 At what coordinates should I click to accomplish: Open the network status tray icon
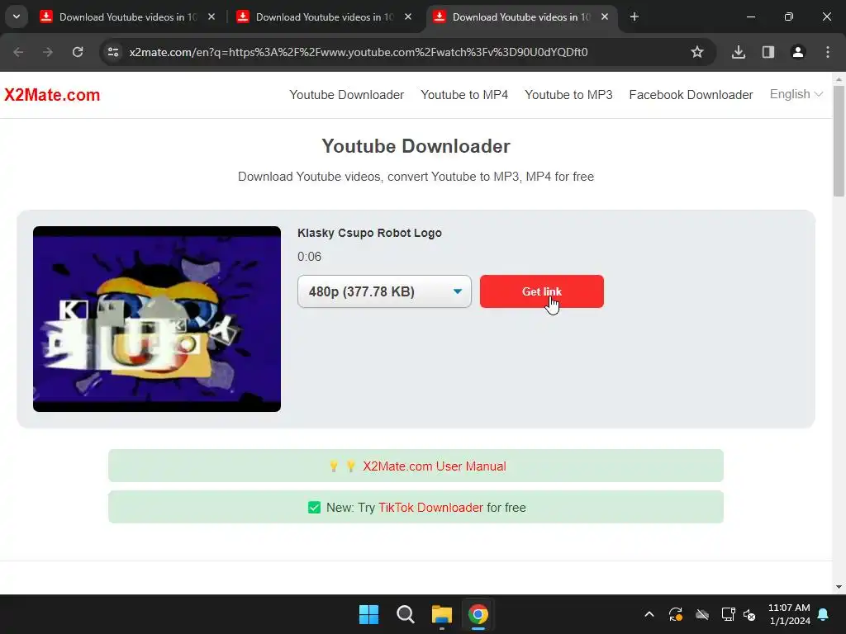click(x=729, y=614)
